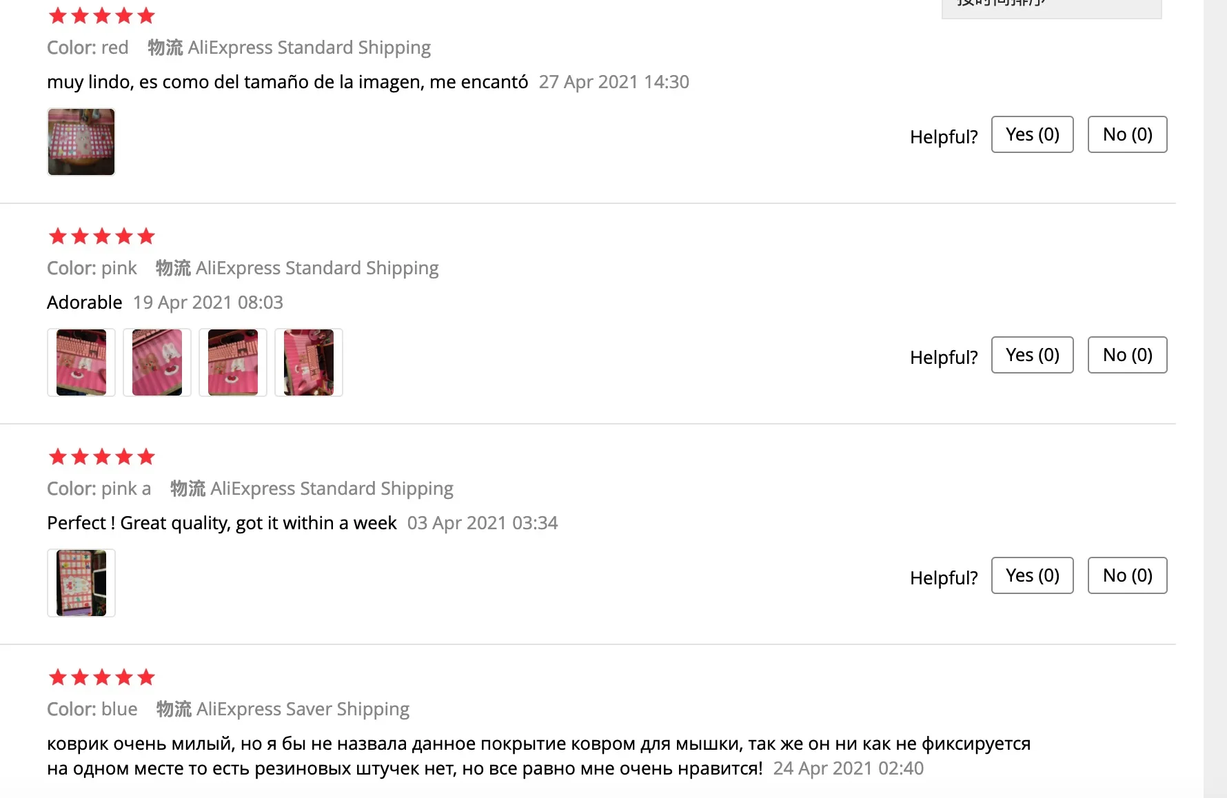1227x798 pixels.
Task: Vote Yes on the 'Perfect ! Great quality' review
Action: [x=1033, y=575]
